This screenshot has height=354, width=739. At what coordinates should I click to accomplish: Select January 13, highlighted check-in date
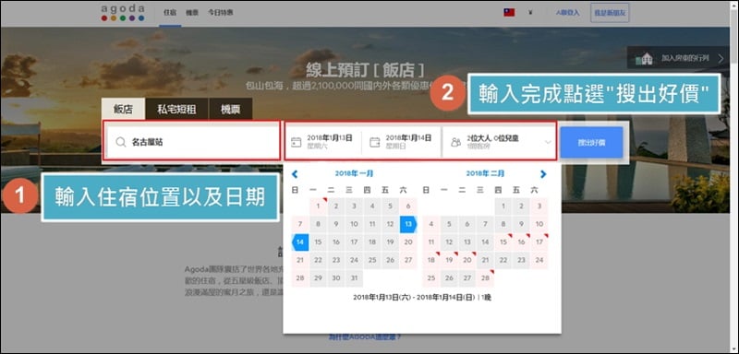click(408, 224)
